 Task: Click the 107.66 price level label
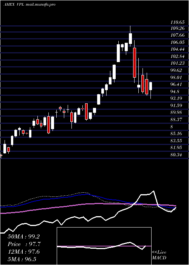click(178, 35)
